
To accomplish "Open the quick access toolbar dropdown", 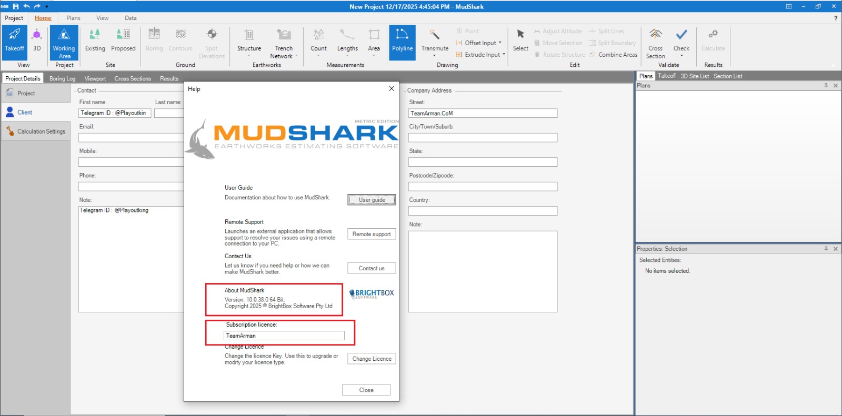I will (47, 6).
